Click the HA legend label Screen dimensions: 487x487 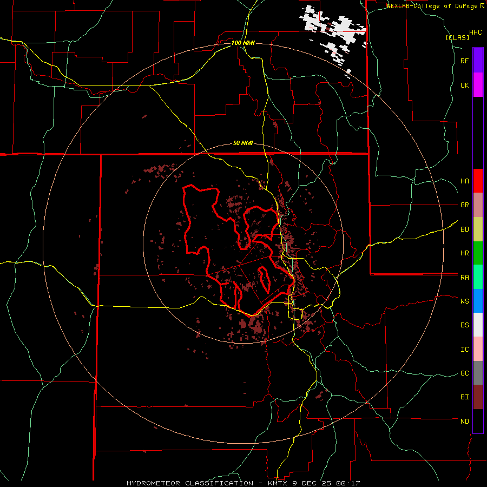pyautogui.click(x=464, y=181)
